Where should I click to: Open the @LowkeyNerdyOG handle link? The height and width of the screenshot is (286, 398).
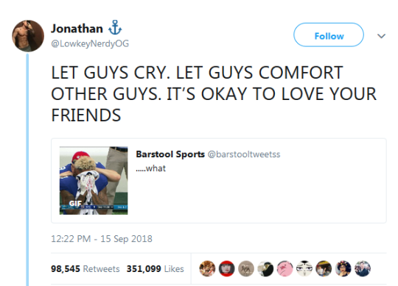pyautogui.click(x=90, y=43)
